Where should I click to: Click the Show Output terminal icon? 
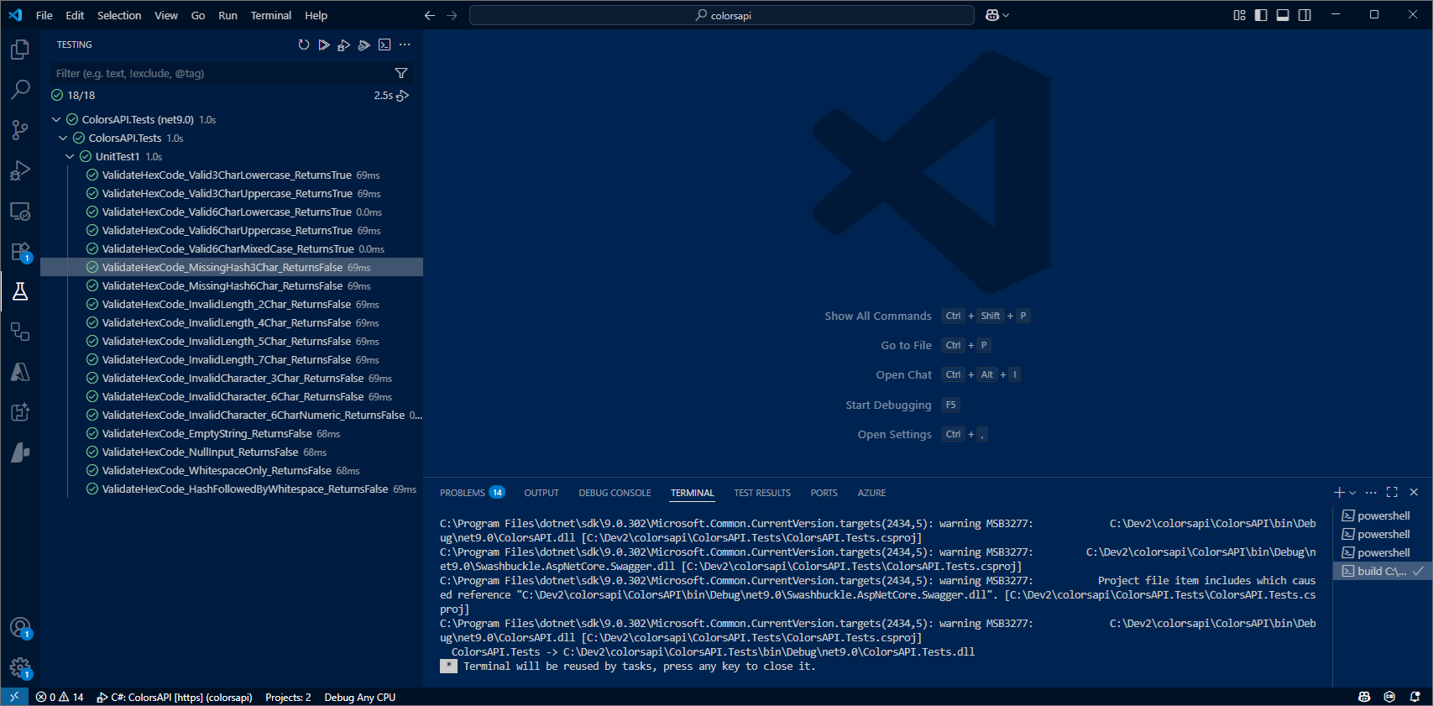(384, 44)
